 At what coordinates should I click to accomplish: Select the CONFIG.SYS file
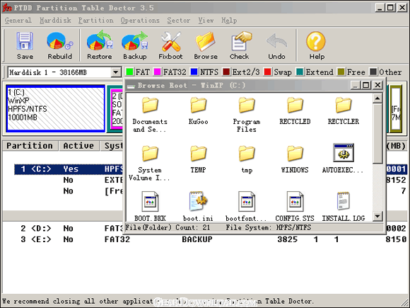295,206
